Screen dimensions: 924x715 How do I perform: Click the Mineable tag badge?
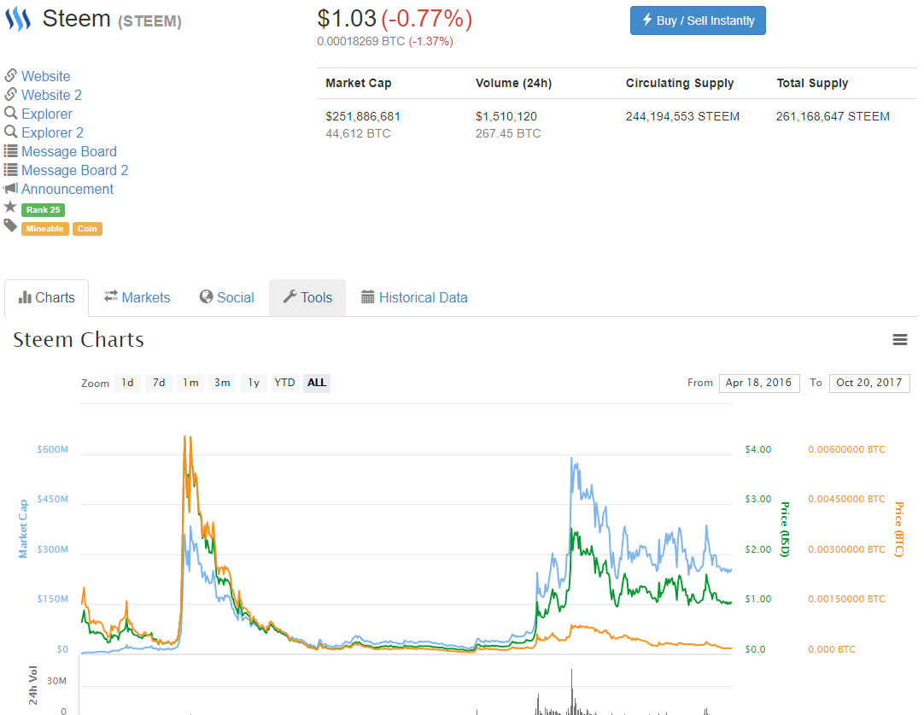44,229
